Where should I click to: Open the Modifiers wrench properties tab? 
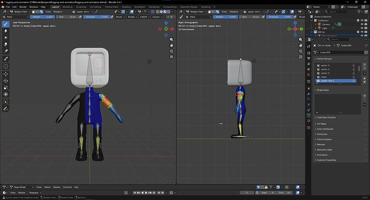[x=309, y=94]
